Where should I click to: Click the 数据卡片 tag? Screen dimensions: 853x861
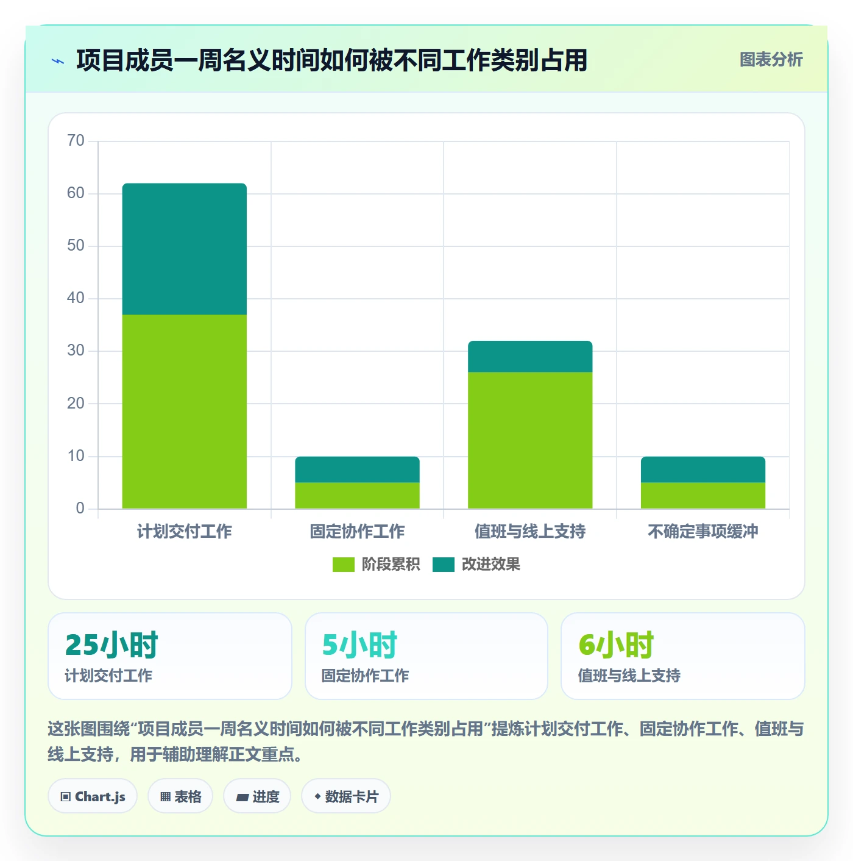[x=346, y=796]
